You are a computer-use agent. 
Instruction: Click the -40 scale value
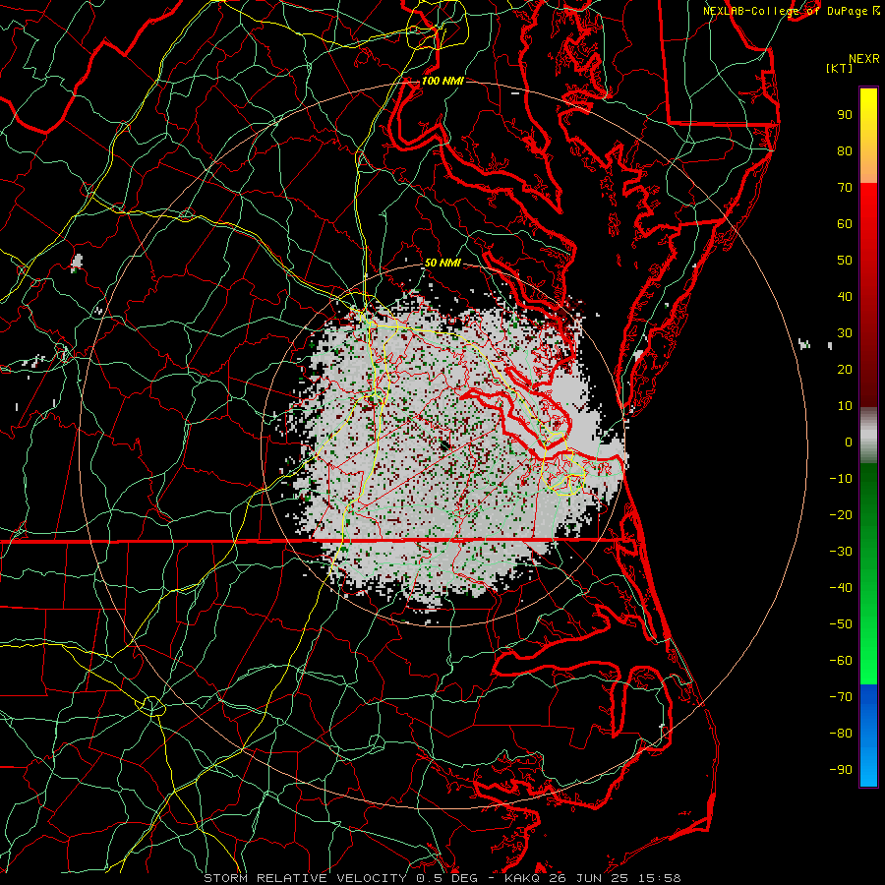tap(841, 588)
